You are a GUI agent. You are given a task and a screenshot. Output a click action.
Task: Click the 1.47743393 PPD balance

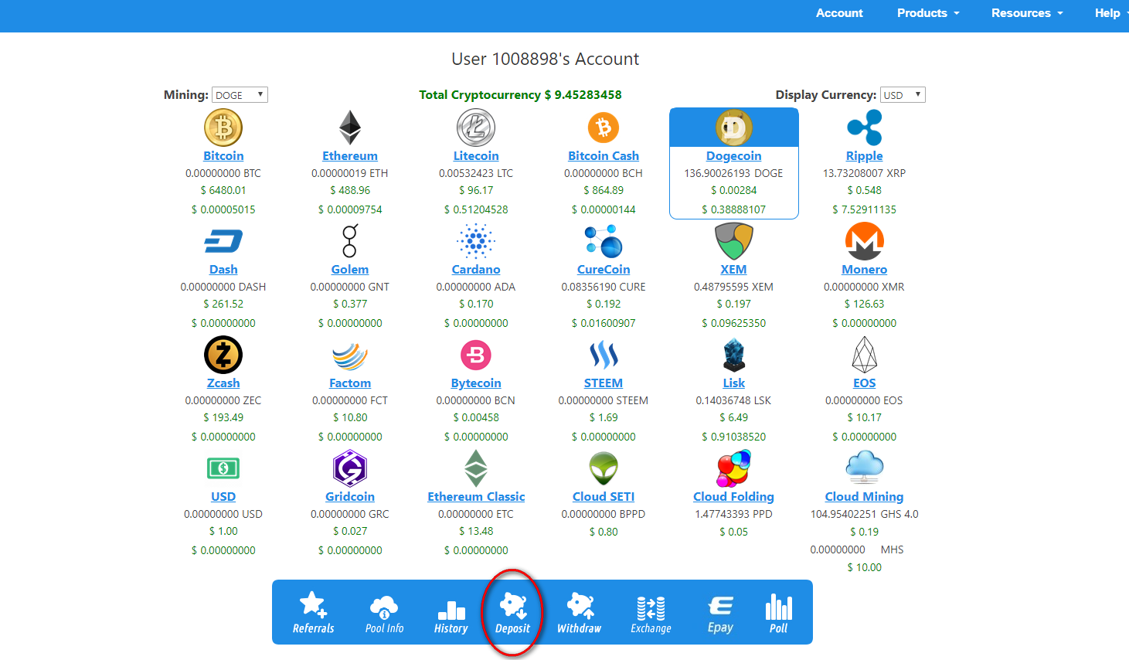point(733,514)
